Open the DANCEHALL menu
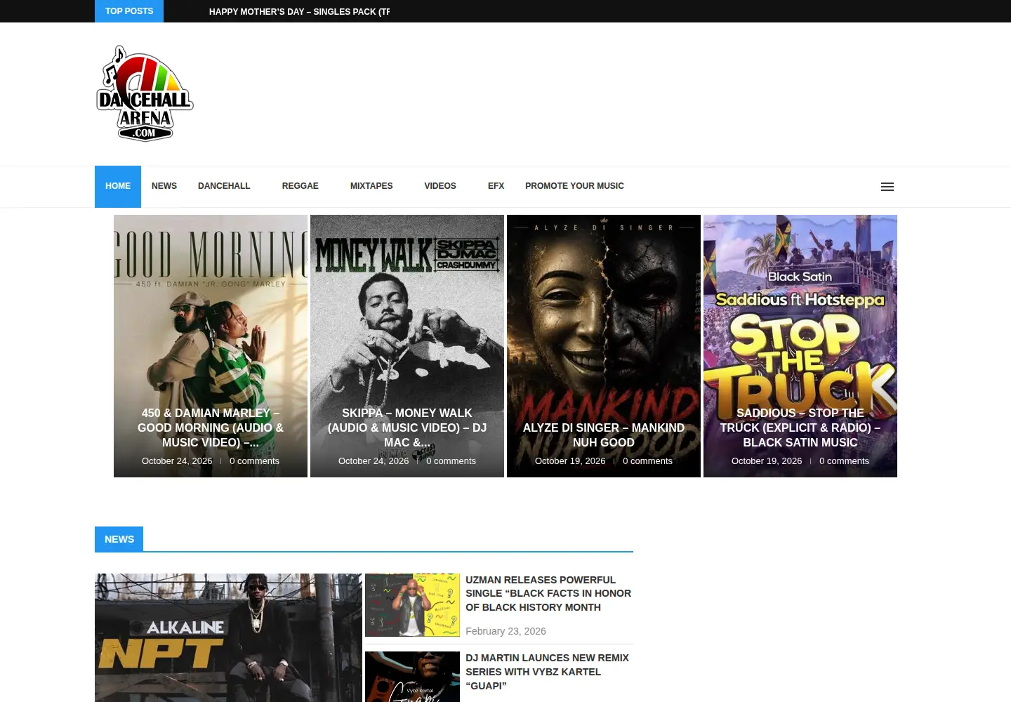This screenshot has width=1011, height=702. pyautogui.click(x=224, y=186)
